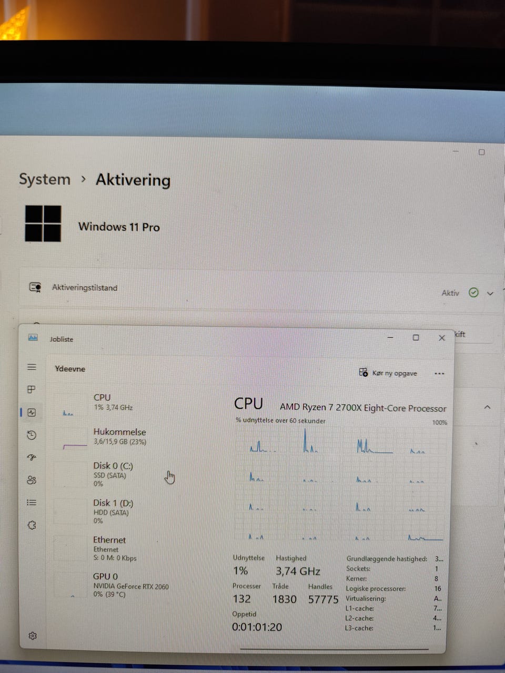Click the 'Grundlæggende hastighed' label
This screenshot has height=673, width=505.
[387, 559]
